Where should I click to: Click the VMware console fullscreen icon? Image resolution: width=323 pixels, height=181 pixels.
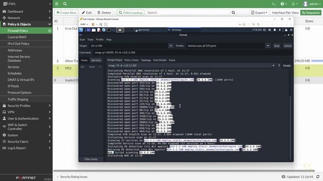(x=106, y=24)
